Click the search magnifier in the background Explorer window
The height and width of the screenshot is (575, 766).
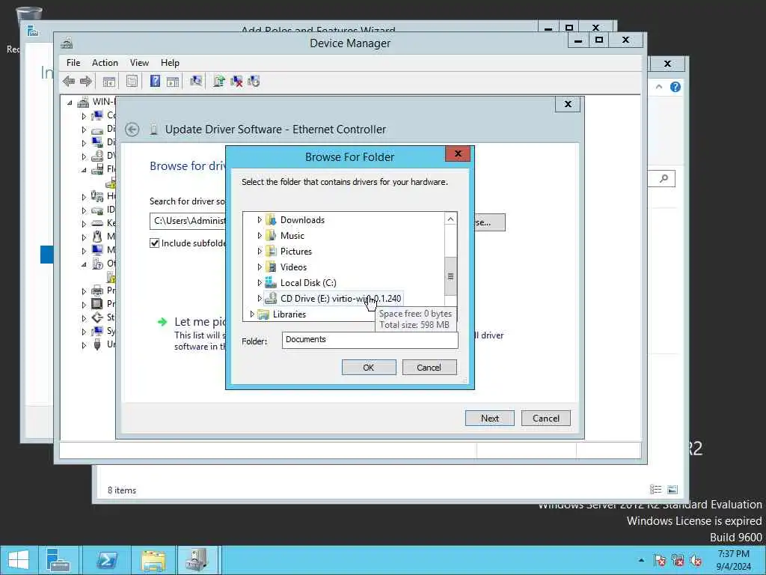(664, 178)
